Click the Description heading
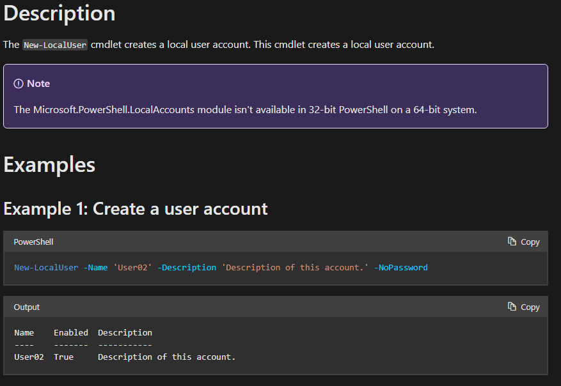Image resolution: width=561 pixels, height=386 pixels. tap(59, 13)
